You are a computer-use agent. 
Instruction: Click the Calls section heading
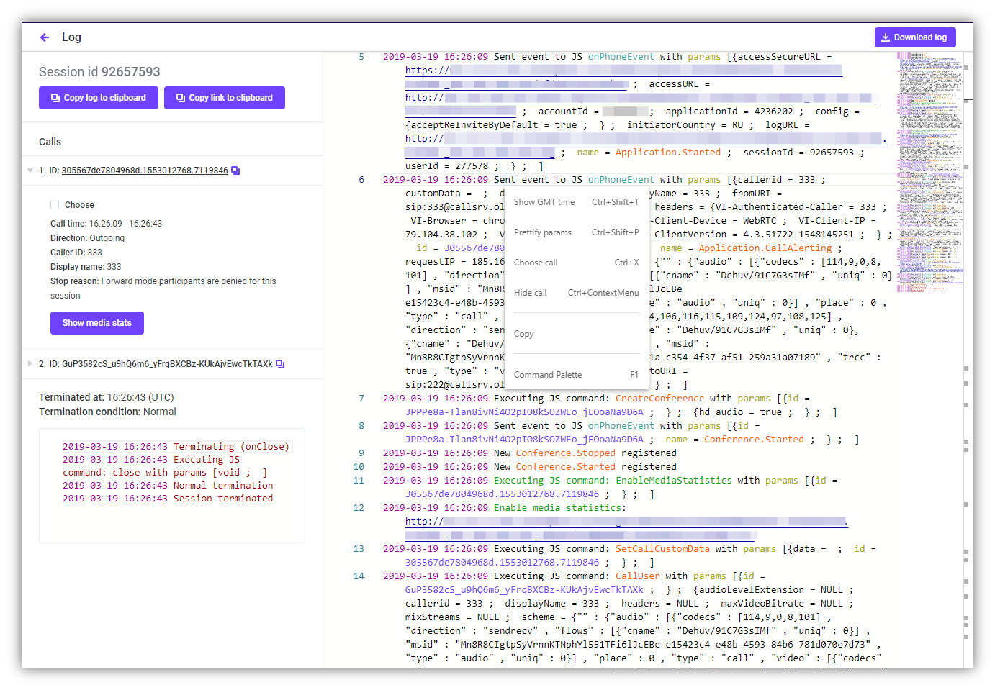(x=50, y=142)
